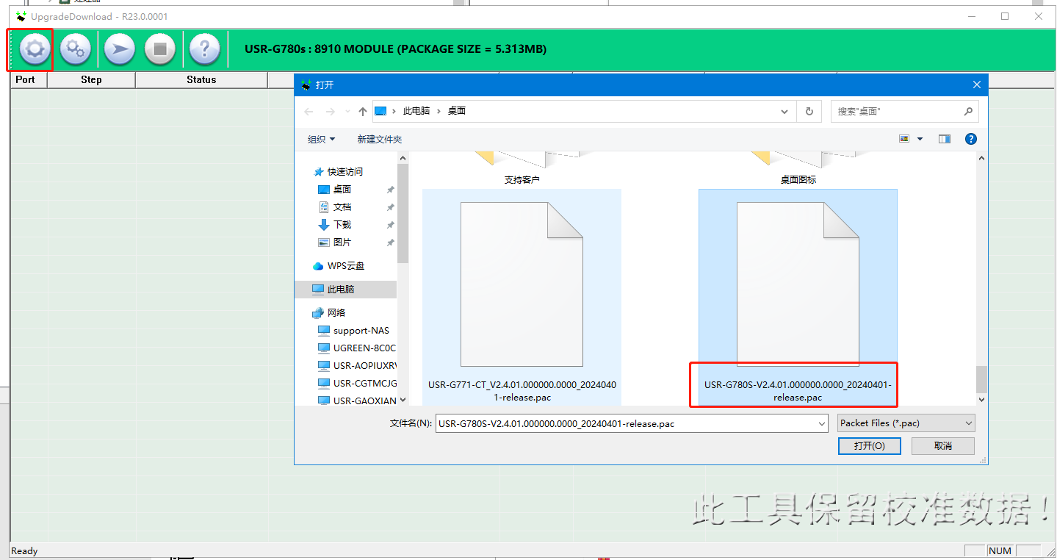Click 桌面 in the address breadcrumb
The image size is (1057, 560).
pyautogui.click(x=457, y=112)
